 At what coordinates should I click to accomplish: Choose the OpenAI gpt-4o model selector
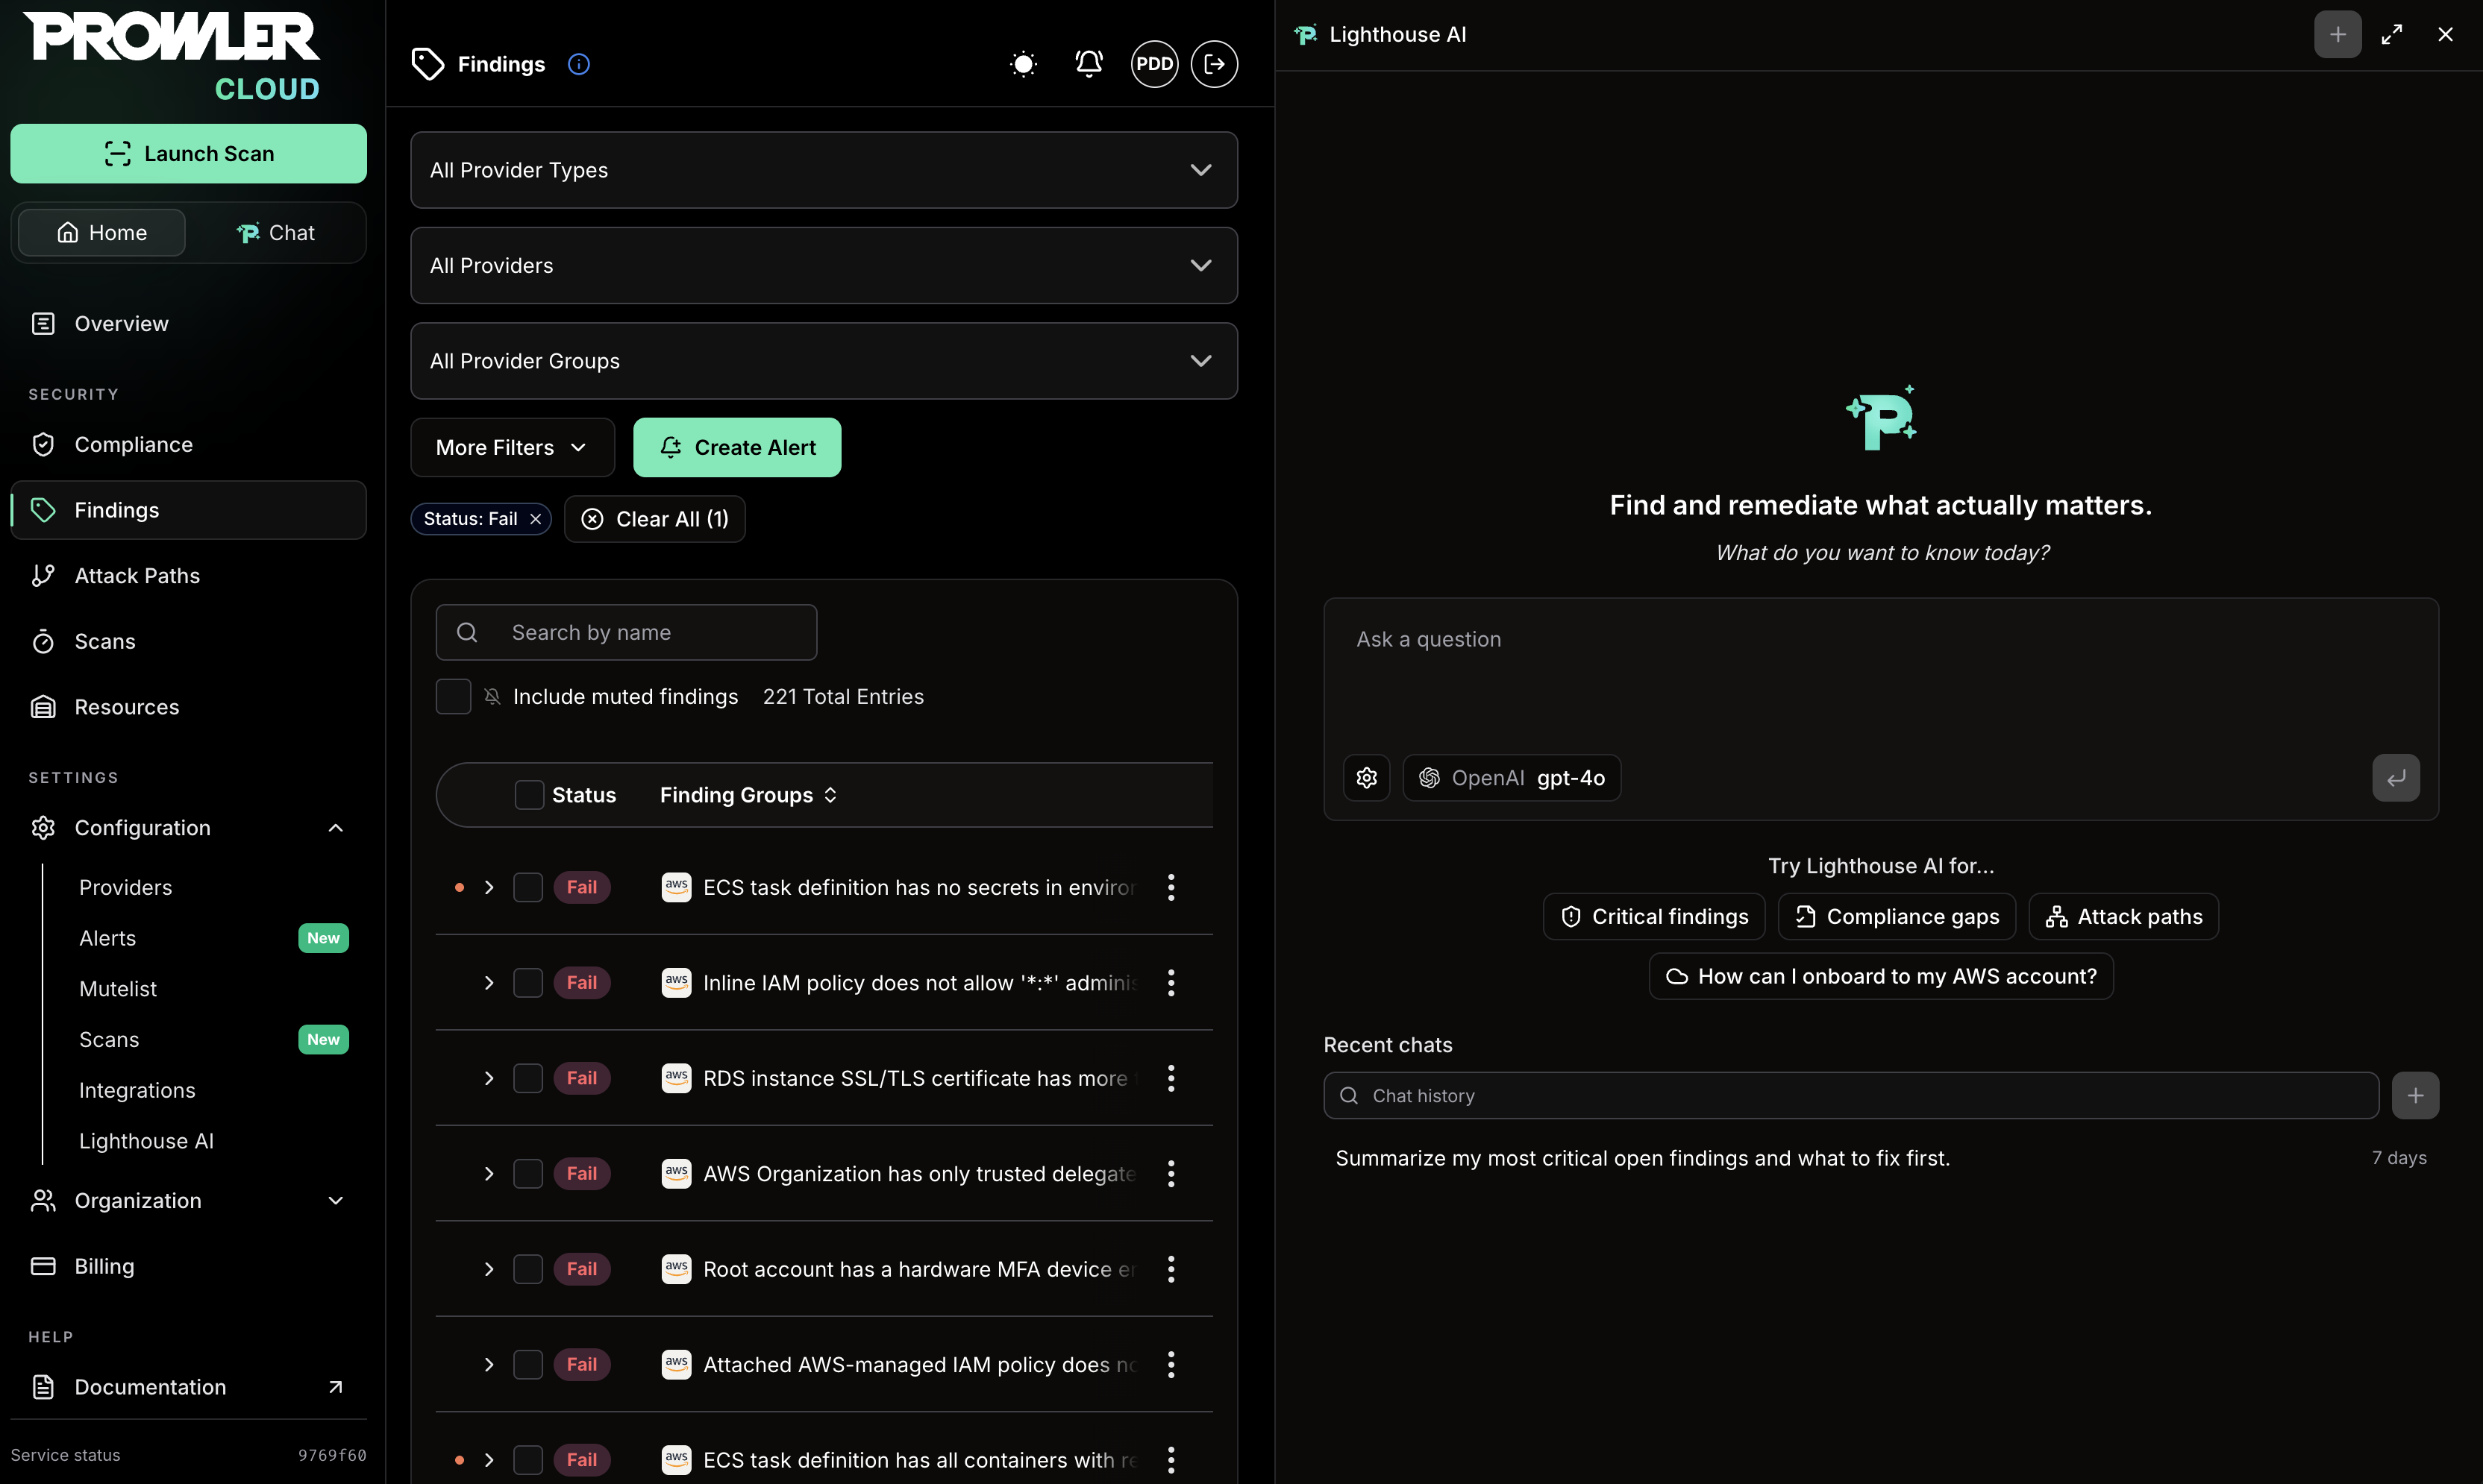pyautogui.click(x=1512, y=778)
